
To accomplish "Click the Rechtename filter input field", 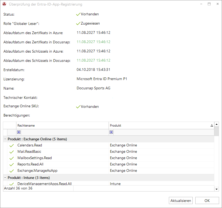I will tap(65, 132).
